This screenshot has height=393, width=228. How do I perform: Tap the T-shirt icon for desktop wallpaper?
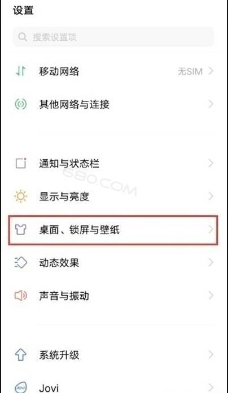point(21,229)
